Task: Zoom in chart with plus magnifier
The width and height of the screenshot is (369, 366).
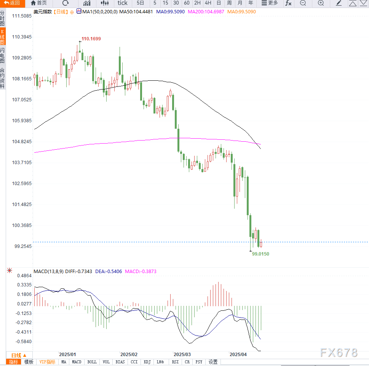Action: [x=321, y=3]
